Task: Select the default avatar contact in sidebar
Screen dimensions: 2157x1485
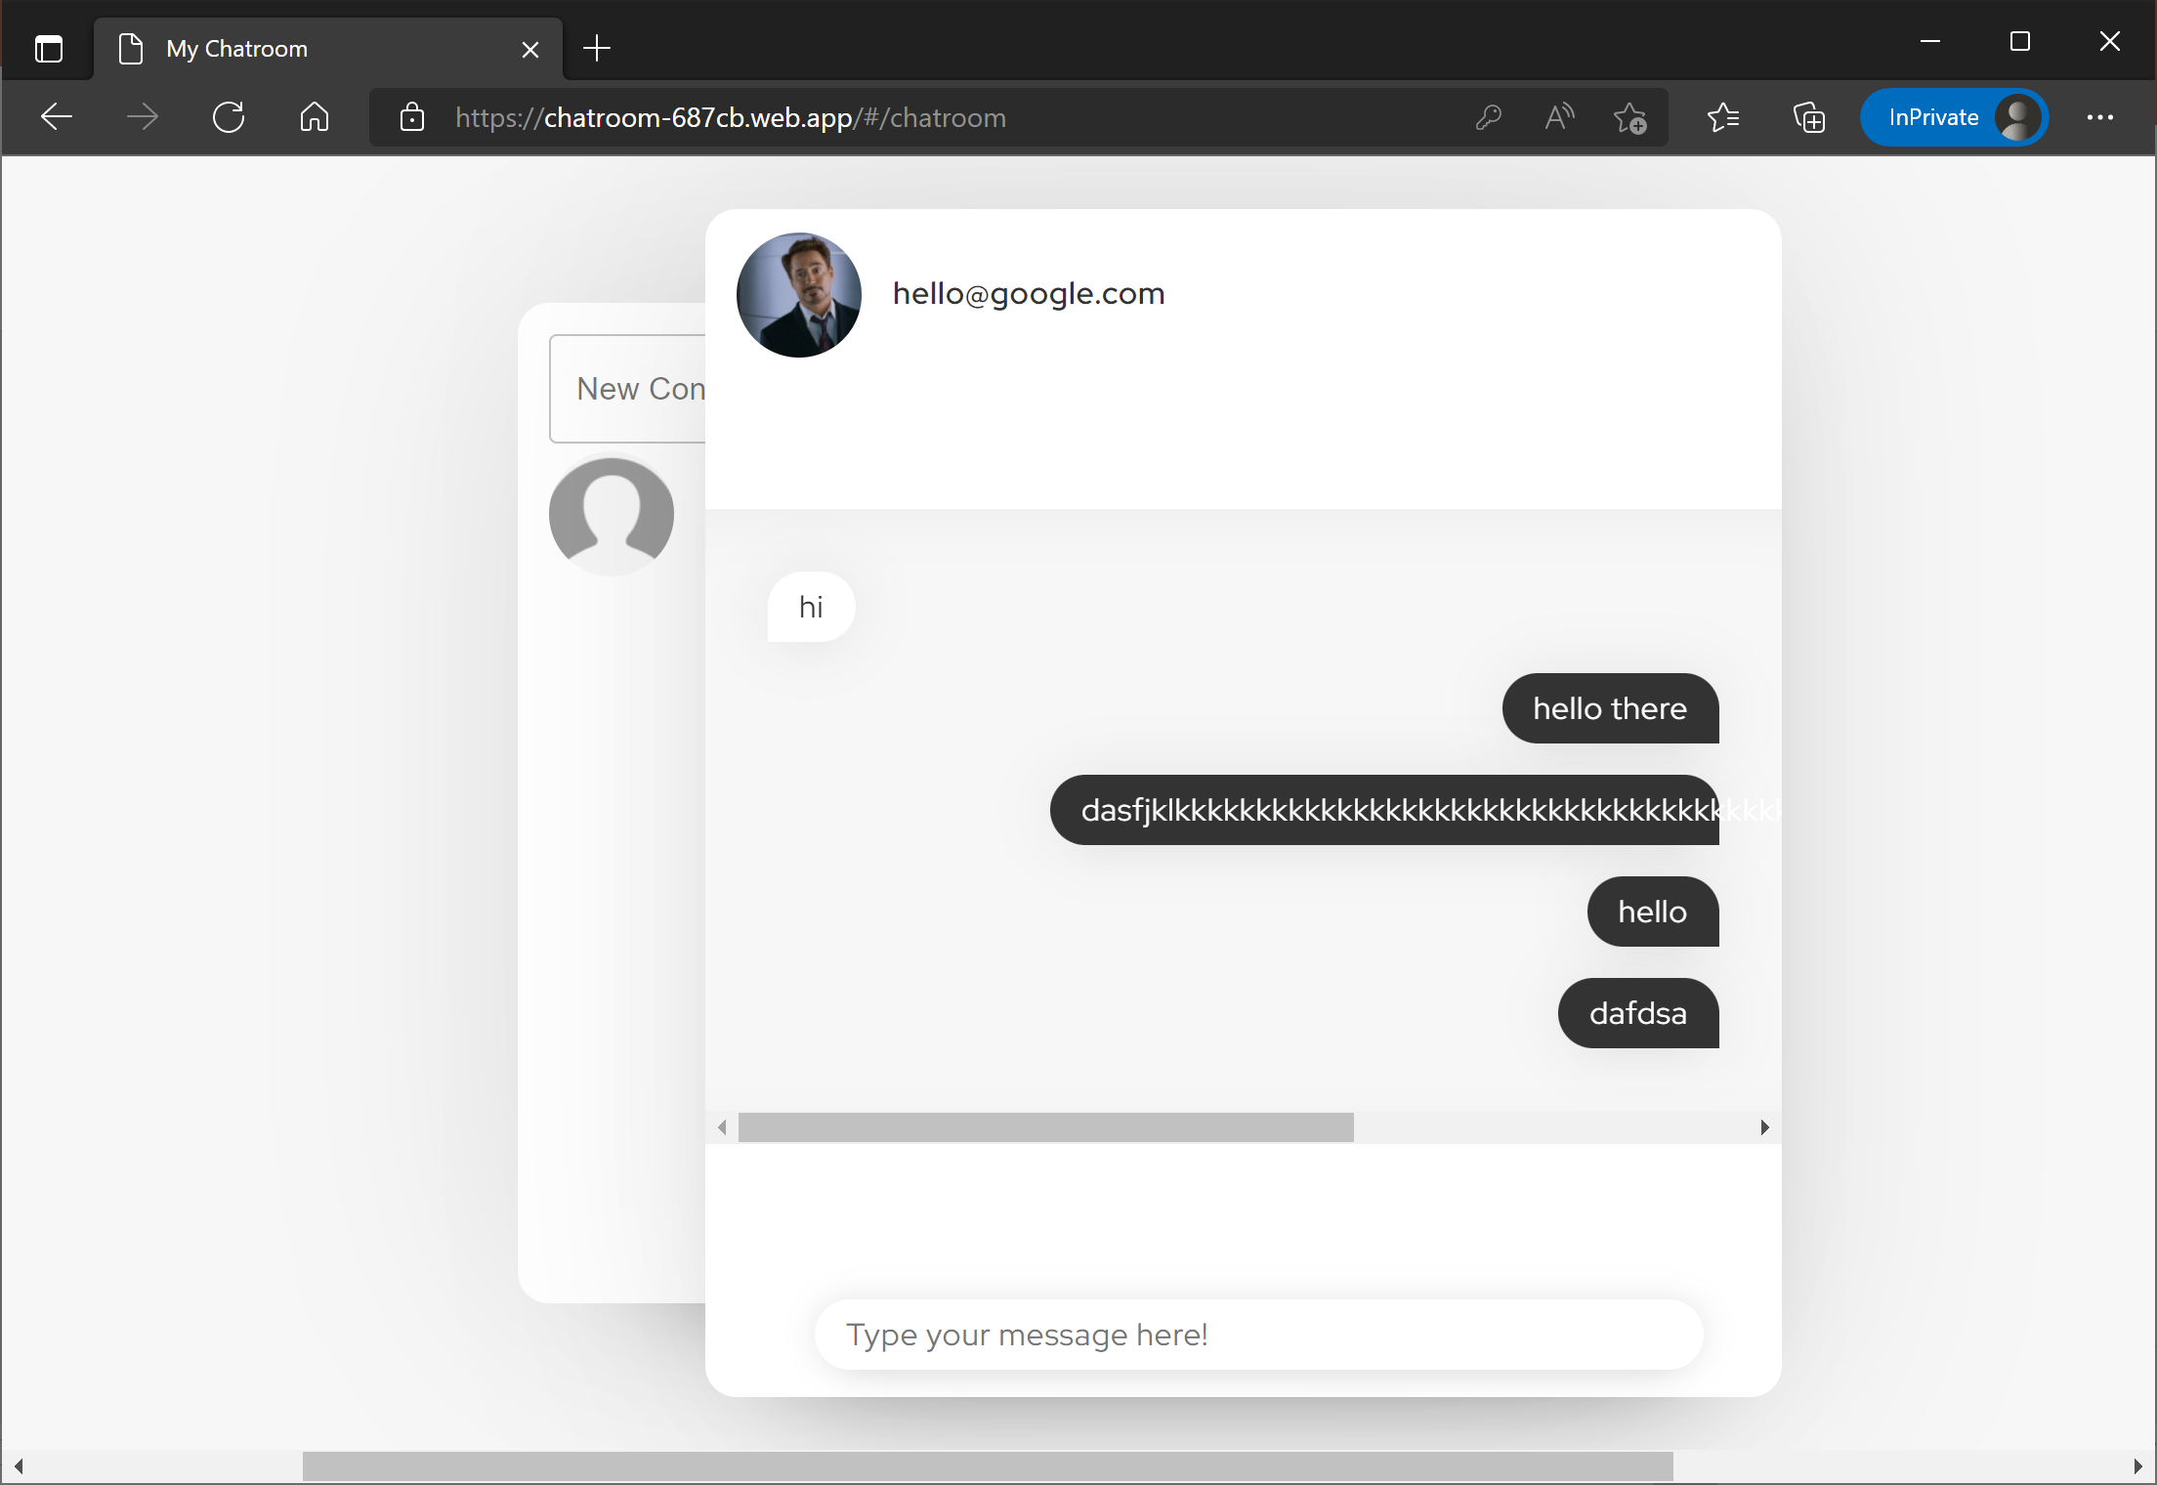Action: (612, 516)
